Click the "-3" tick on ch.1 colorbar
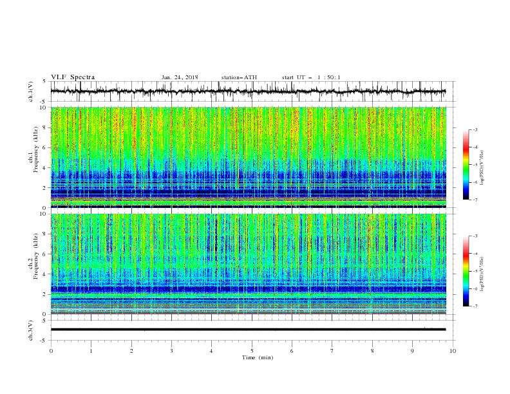Screen dimensions: 510x394 pos(475,129)
